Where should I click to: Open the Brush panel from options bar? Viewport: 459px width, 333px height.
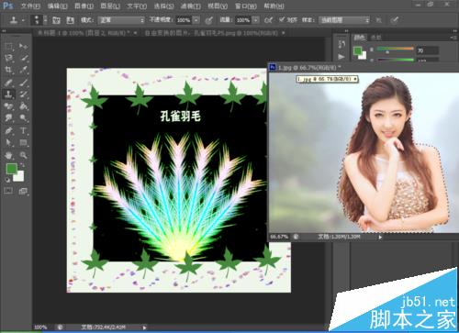(x=56, y=20)
